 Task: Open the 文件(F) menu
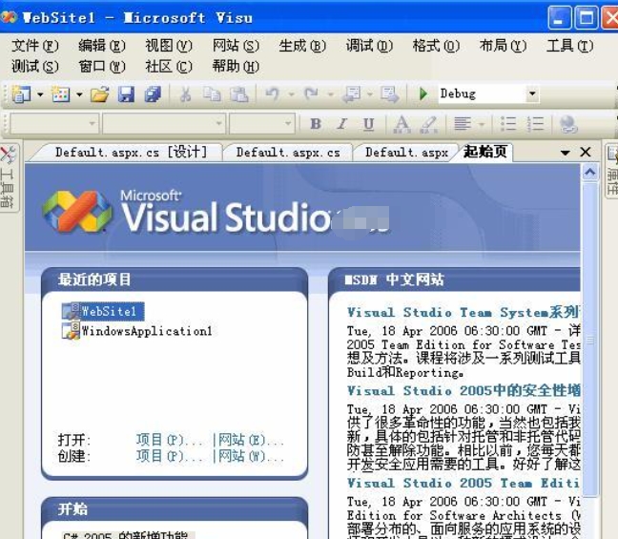pyautogui.click(x=34, y=46)
